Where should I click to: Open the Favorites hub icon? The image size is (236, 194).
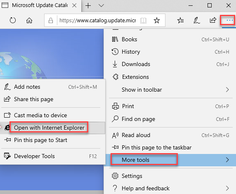tap(180, 20)
